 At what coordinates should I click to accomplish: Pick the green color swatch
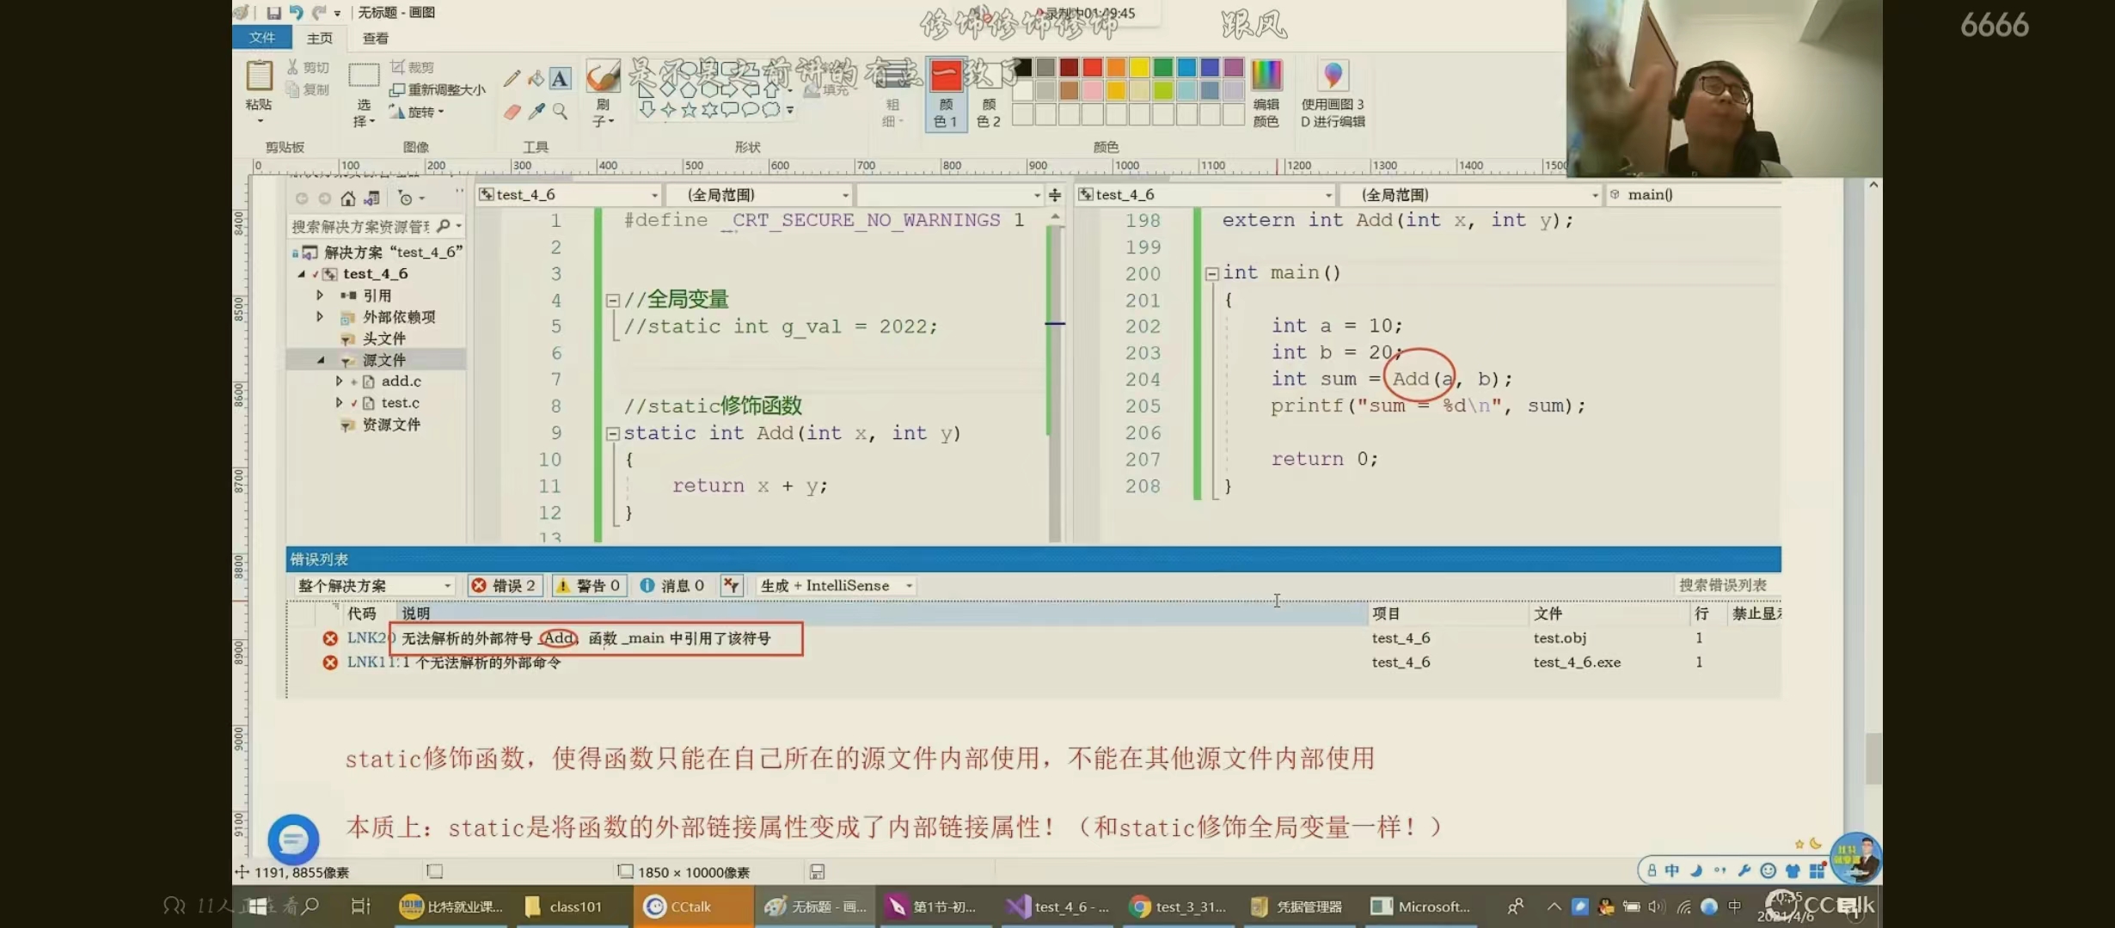1163,67
